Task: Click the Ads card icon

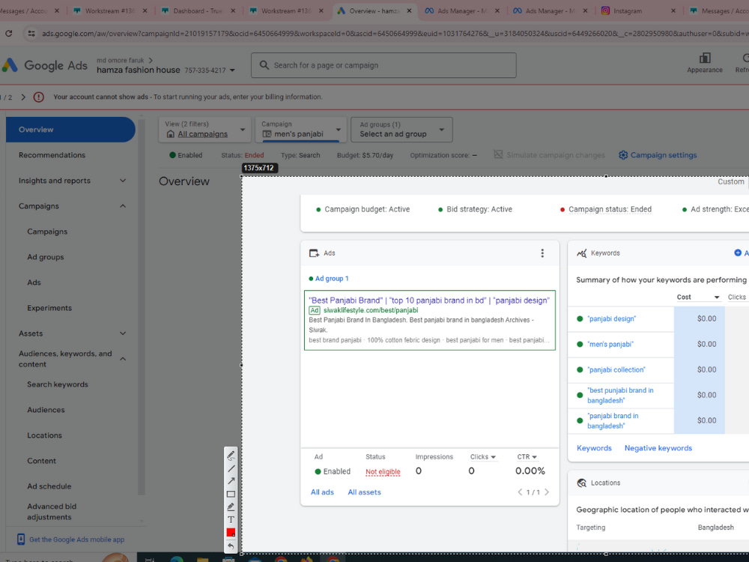Action: [314, 253]
